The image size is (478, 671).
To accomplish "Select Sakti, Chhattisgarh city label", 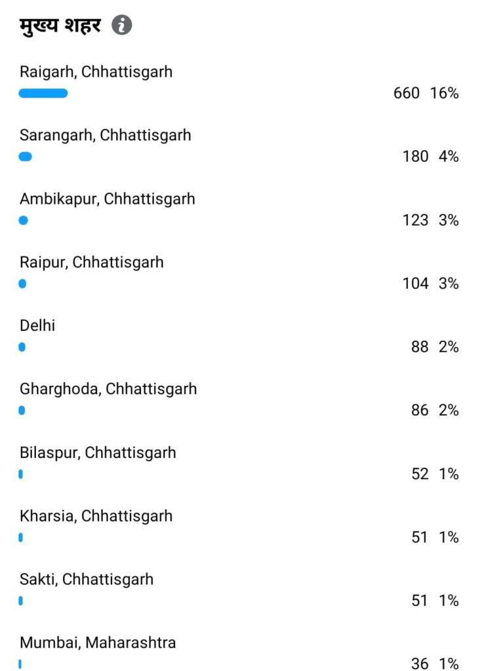I will tap(86, 579).
